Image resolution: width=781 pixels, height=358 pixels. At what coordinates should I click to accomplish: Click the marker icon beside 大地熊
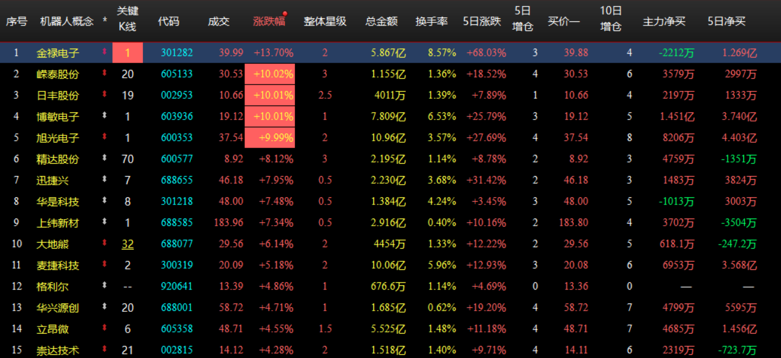tap(105, 243)
